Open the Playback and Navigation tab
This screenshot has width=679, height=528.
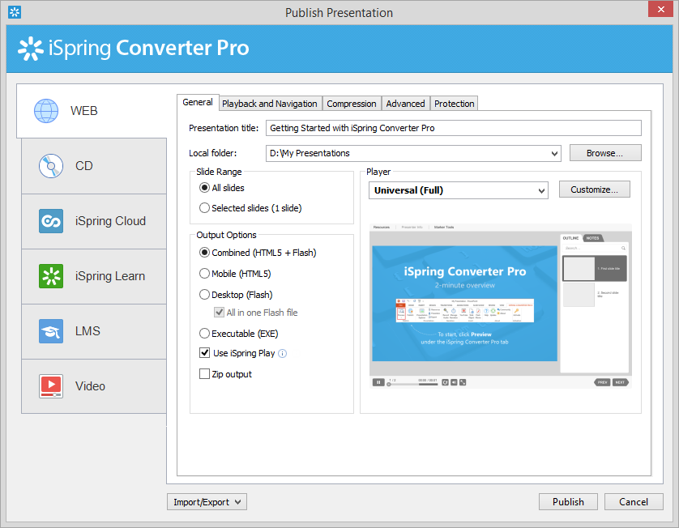[x=270, y=104]
